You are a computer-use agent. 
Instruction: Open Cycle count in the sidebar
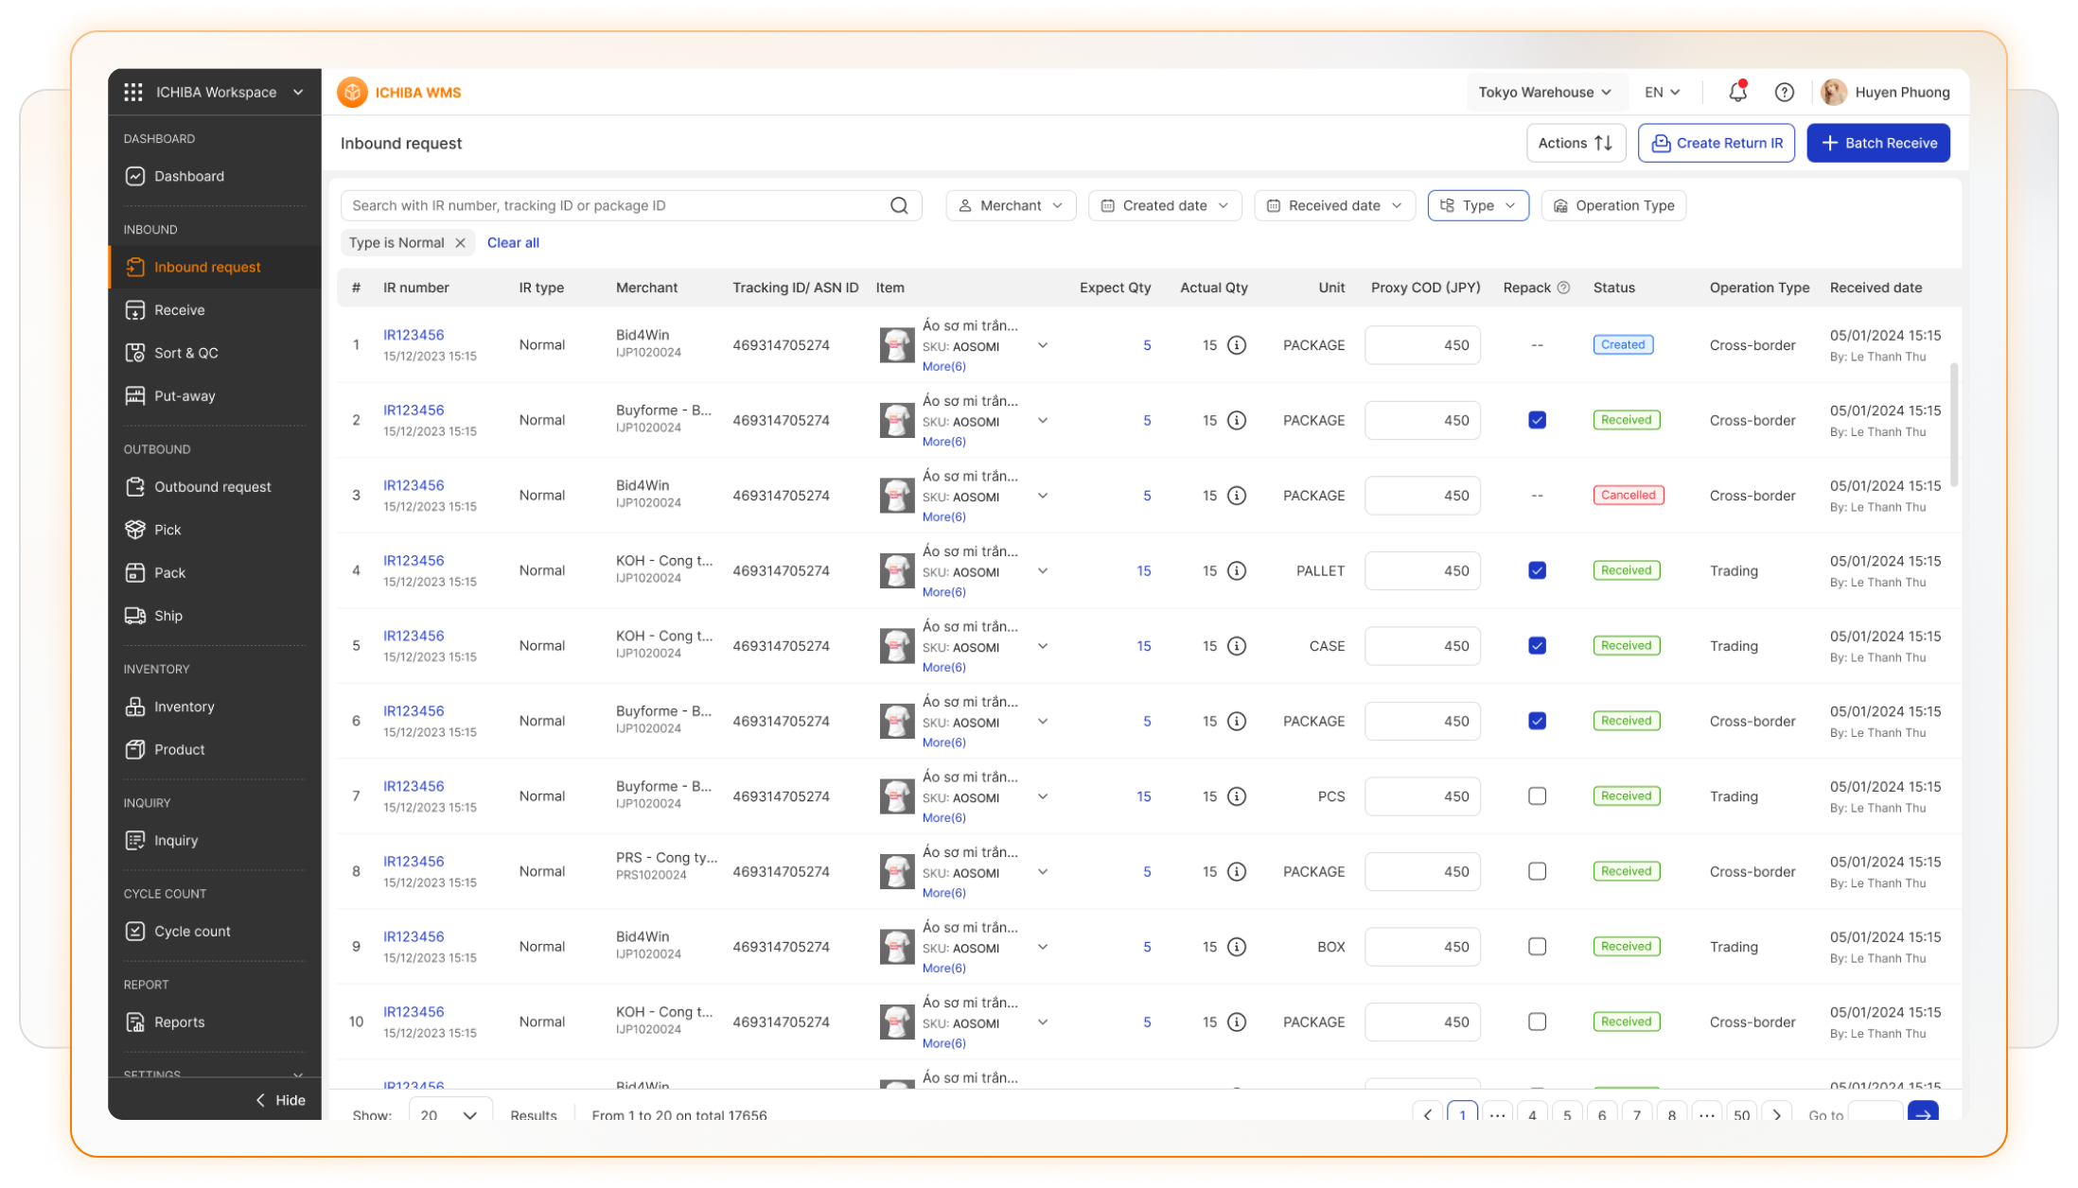[215, 931]
